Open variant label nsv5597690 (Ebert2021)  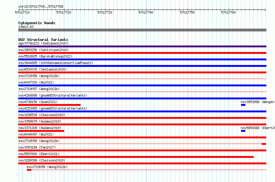pos(39,154)
